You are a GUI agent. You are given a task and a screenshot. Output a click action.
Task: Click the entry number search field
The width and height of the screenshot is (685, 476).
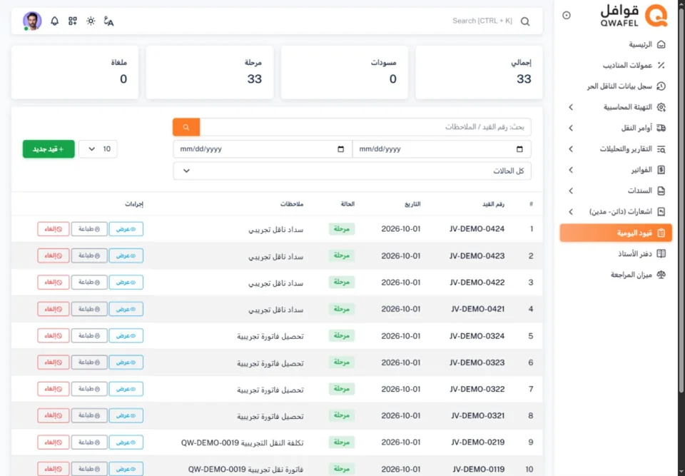(x=365, y=127)
